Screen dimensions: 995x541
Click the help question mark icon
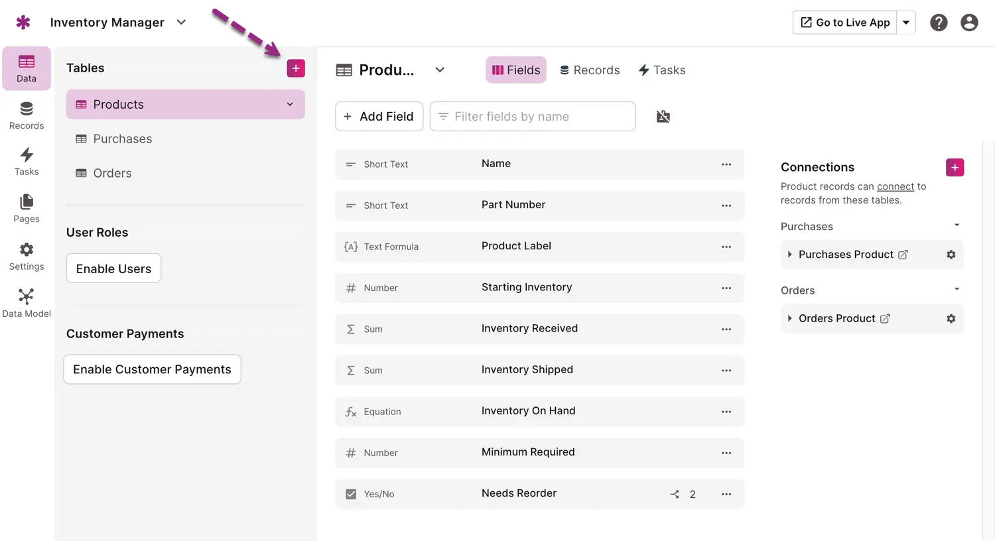[x=939, y=23]
